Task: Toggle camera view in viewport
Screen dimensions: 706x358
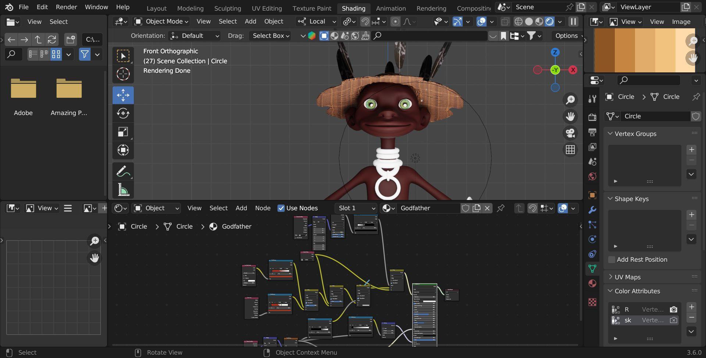Action: pos(570,133)
